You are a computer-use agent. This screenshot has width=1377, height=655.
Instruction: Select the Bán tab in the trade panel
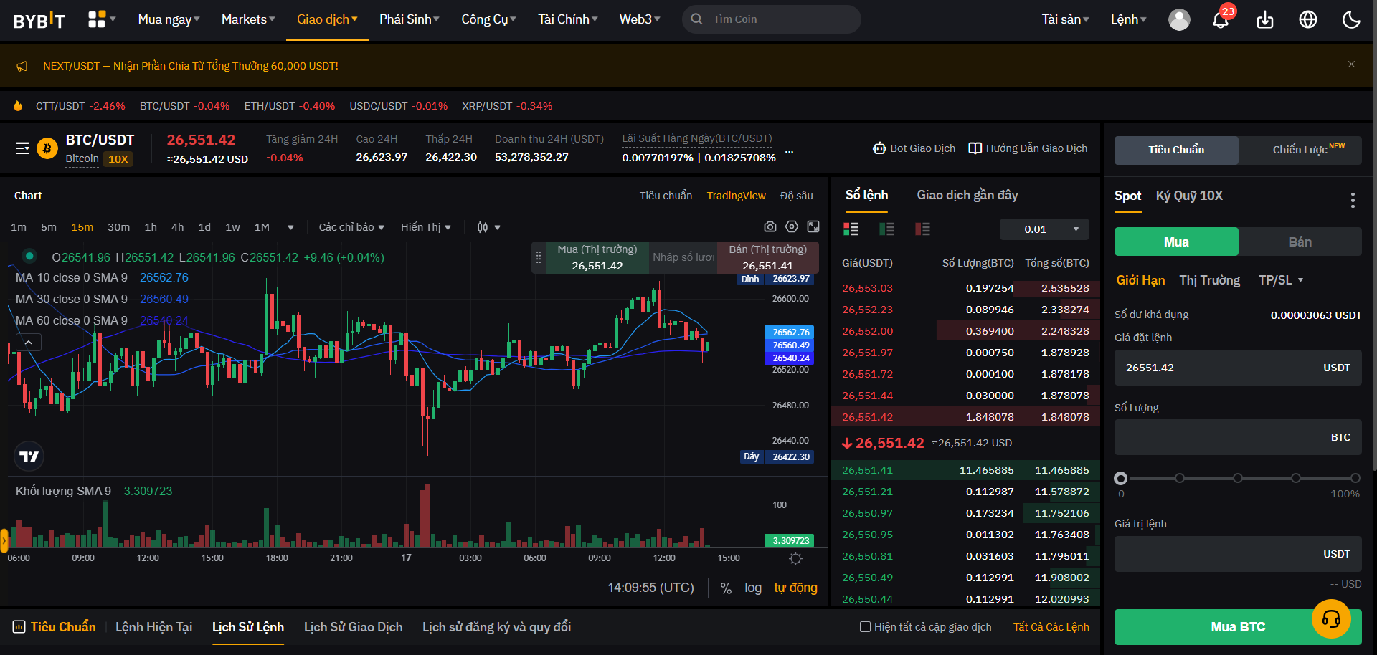[x=1300, y=242]
